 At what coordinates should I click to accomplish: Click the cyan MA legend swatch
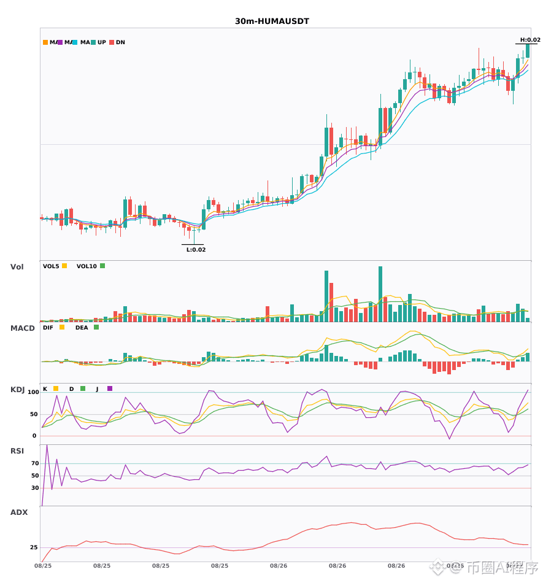(x=75, y=42)
